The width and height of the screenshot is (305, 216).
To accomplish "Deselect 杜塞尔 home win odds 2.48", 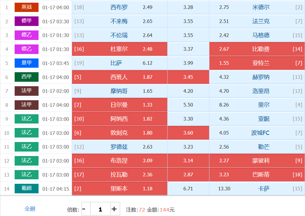I will (x=119, y=49).
